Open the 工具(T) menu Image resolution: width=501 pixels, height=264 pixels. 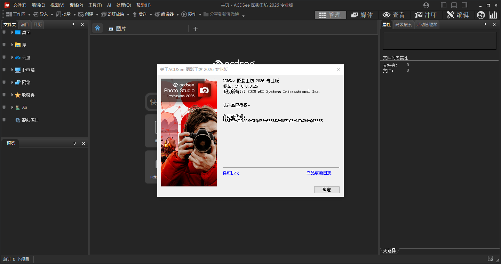point(95,5)
